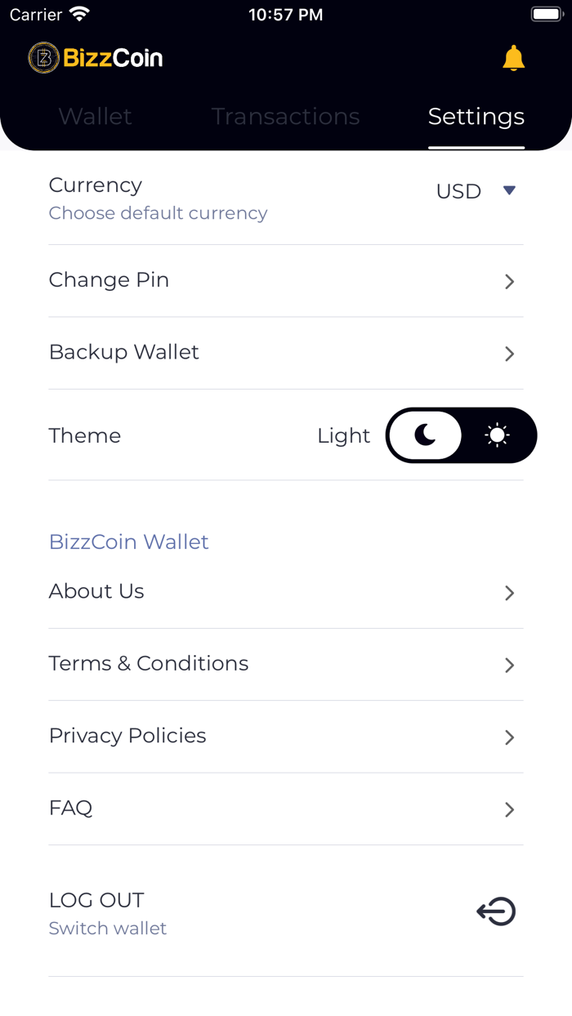Click the About Us chevron arrow
572x1016 pixels.
coord(509,593)
